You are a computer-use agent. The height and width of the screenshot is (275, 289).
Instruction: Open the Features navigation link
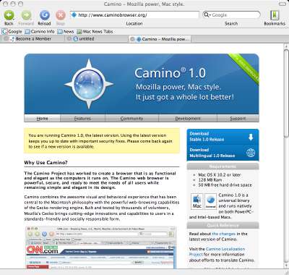(x=82, y=119)
